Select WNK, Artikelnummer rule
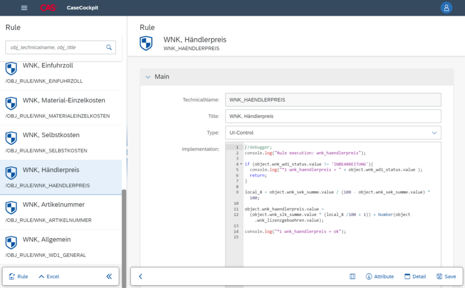The width and height of the screenshot is (465, 288). coord(61,212)
